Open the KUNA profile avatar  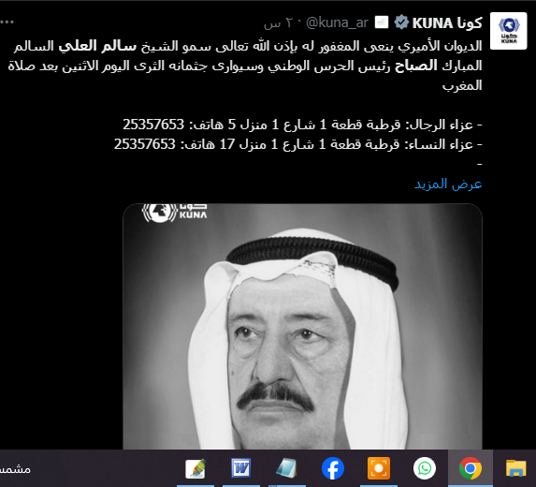pos(508,31)
